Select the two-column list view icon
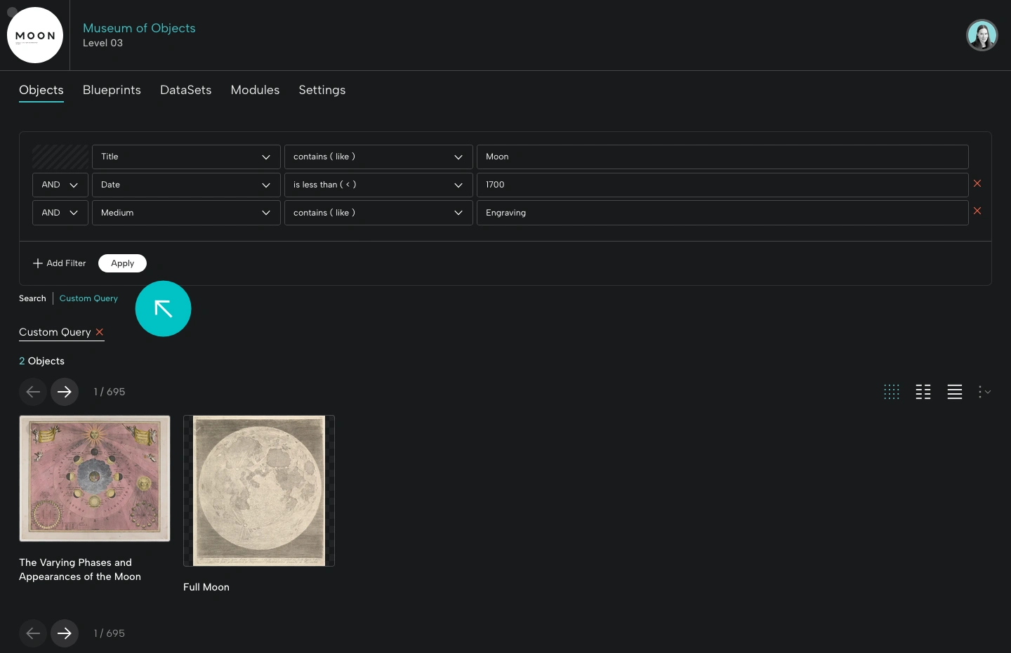1011x653 pixels. [923, 392]
